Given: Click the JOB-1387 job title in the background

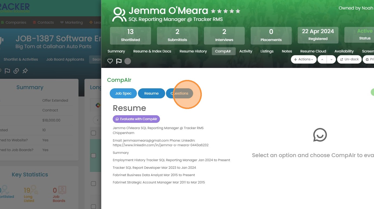Looking at the screenshot, I should tap(58, 38).
